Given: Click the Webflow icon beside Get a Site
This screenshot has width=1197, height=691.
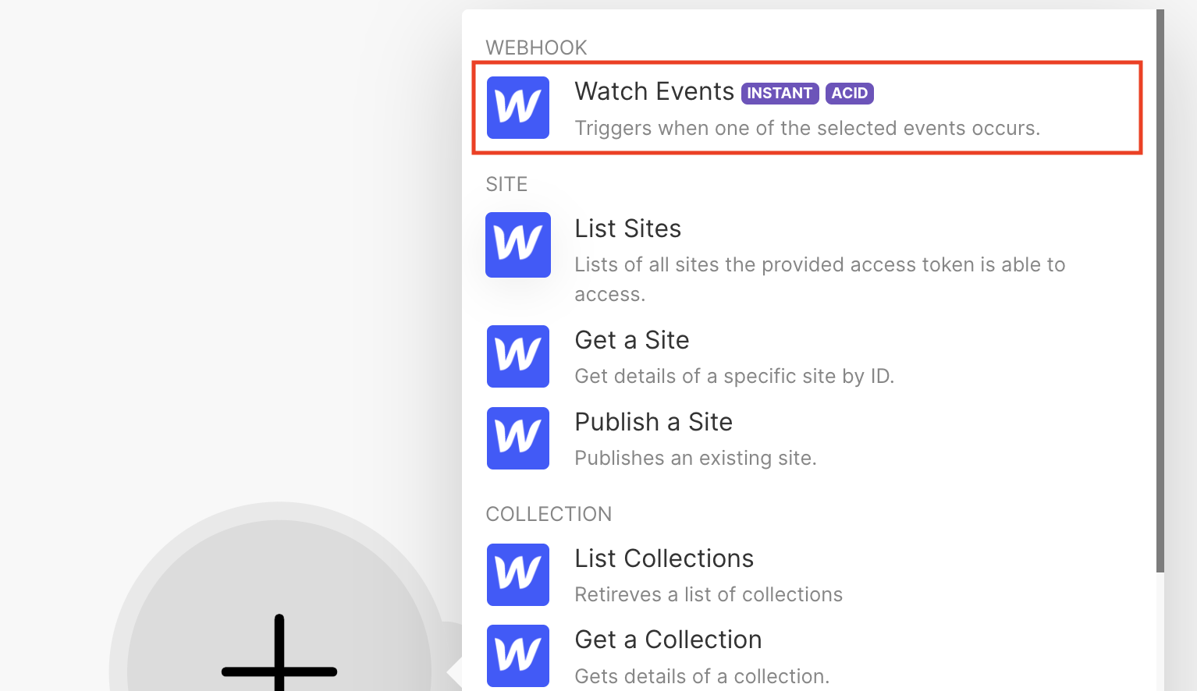Looking at the screenshot, I should coord(518,356).
